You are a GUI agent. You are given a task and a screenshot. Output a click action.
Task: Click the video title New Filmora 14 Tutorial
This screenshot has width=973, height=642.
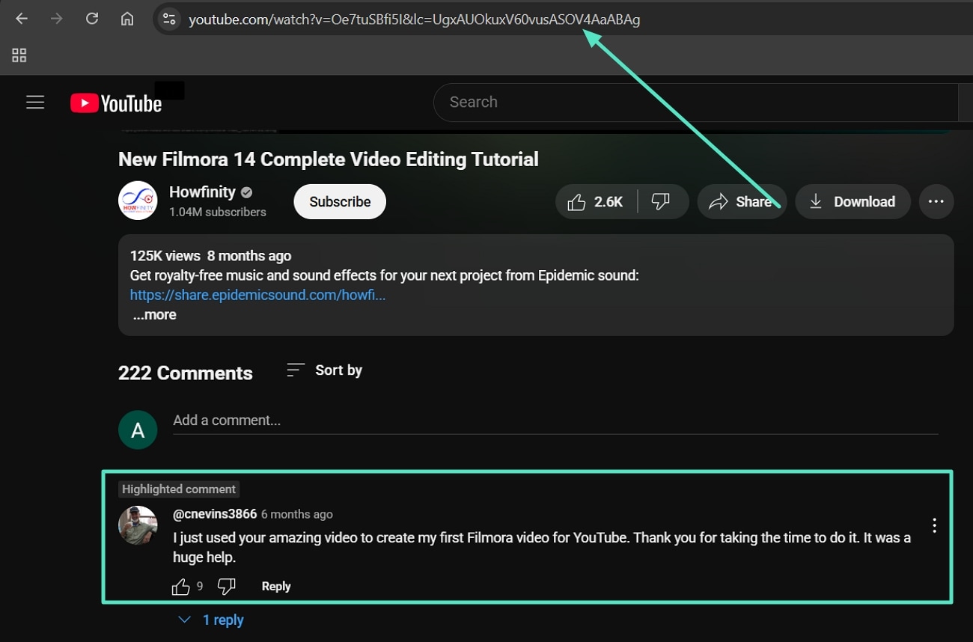coord(329,159)
